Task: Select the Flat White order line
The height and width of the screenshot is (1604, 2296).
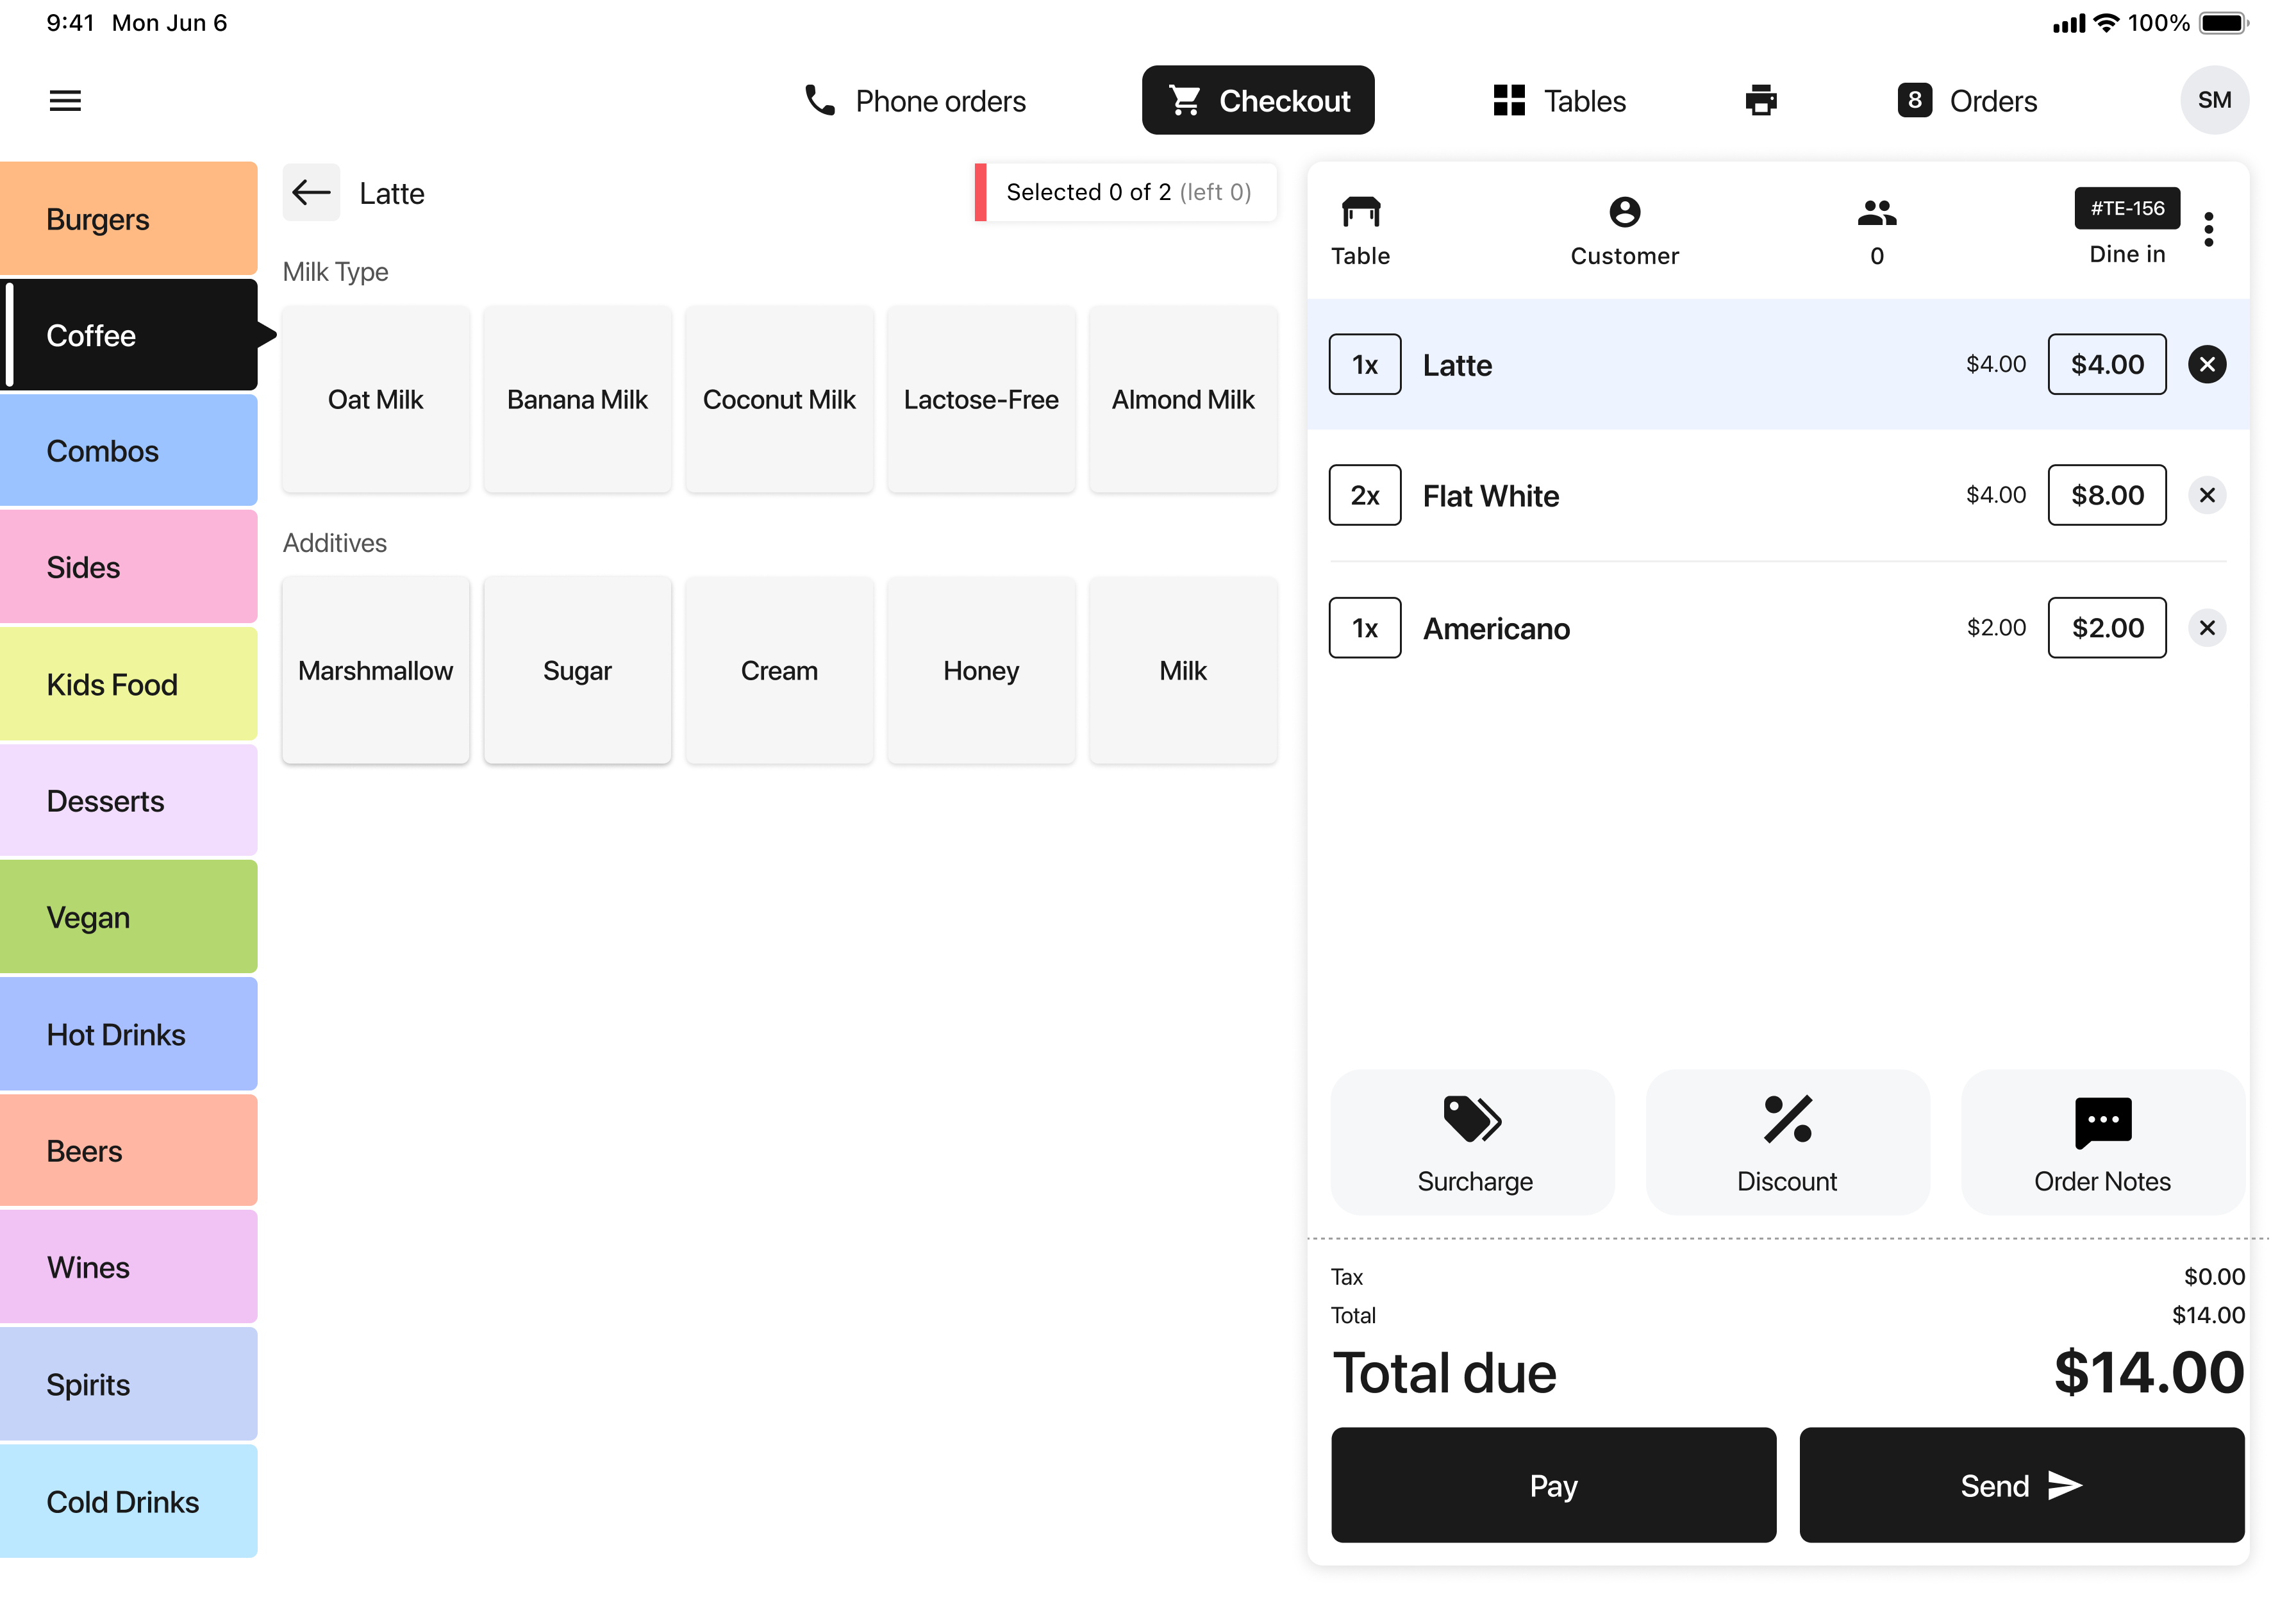Action: point(1778,495)
